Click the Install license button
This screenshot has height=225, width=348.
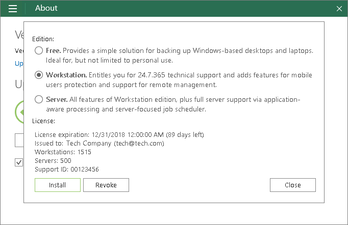click(57, 185)
